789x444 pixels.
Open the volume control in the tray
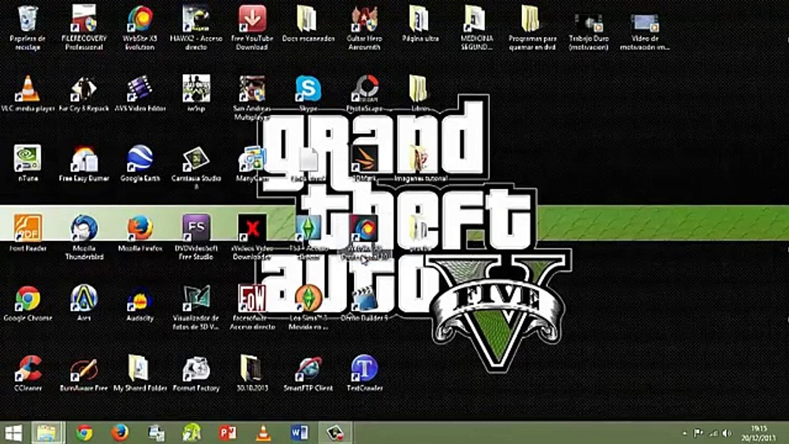[x=727, y=433]
